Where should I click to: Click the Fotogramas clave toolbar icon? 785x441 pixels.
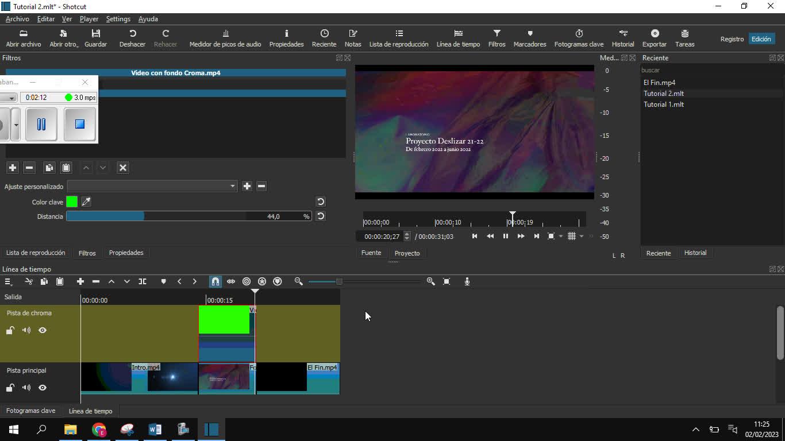coord(579,38)
